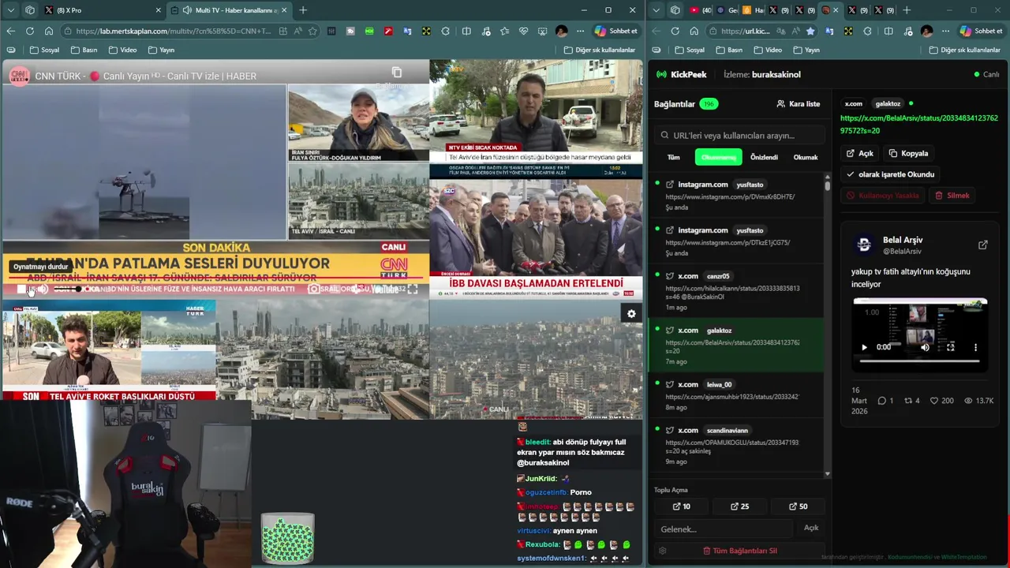
Task: Expand tab search dropdown in left window
Action: [x=11, y=10]
